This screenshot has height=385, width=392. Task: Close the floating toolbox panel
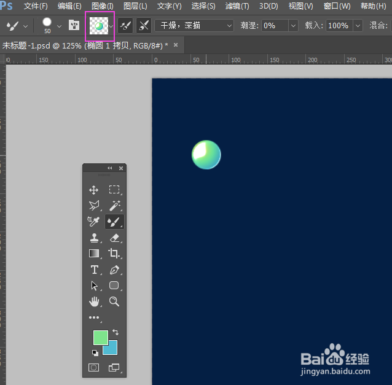click(x=121, y=168)
